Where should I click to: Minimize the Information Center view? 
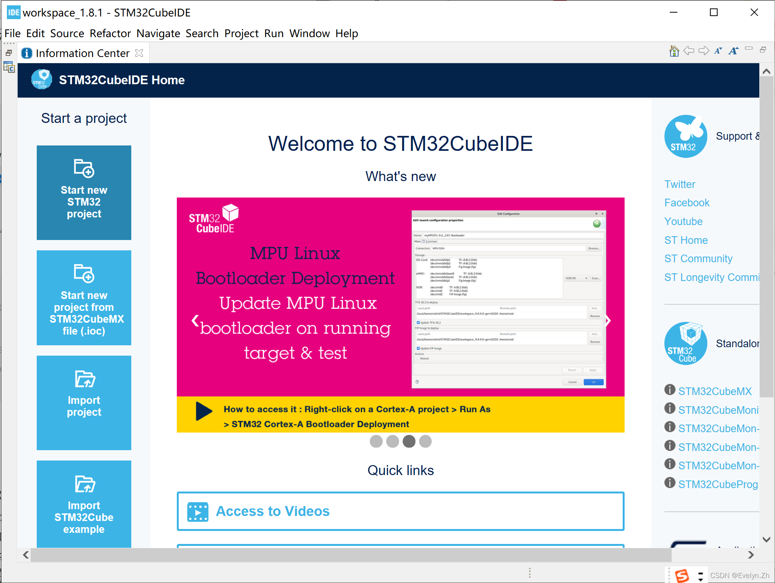tap(749, 49)
